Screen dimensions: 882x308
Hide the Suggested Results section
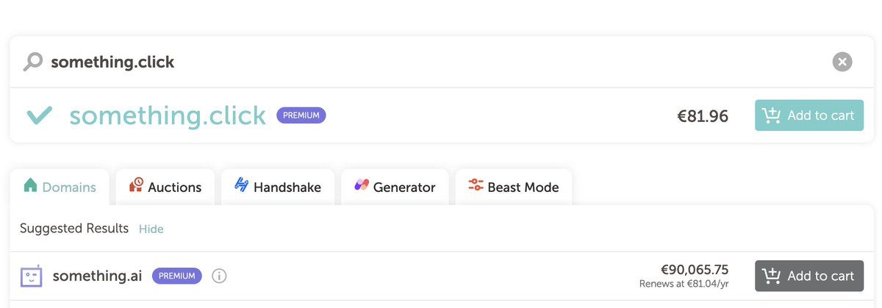tap(151, 229)
